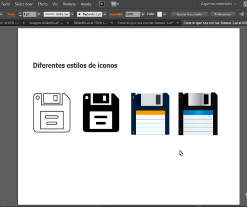
Task: Click the Ajustar documento button
Action: pyautogui.click(x=189, y=14)
